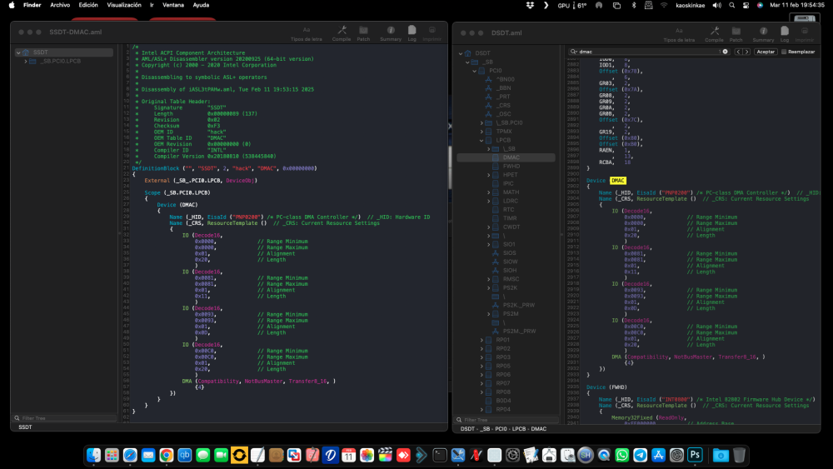Click Patch in the DSDT.aml window

736,34
